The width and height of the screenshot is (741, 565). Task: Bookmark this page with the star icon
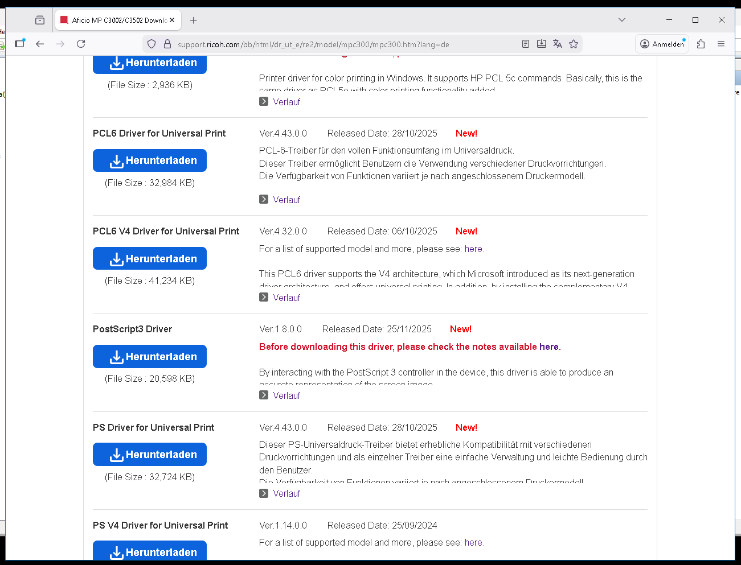click(x=574, y=44)
